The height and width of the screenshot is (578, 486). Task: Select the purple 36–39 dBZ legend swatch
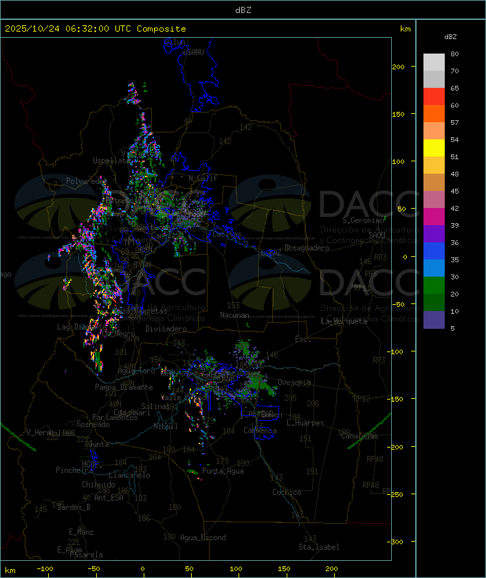click(434, 233)
